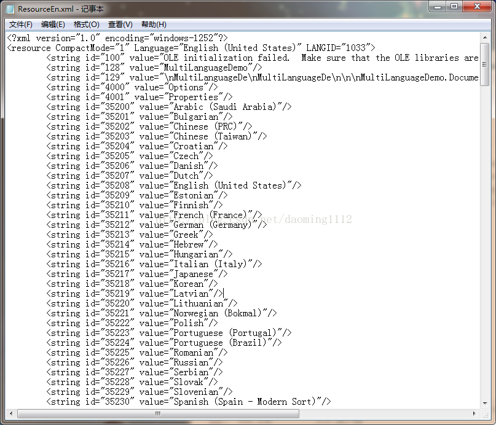Click the "Arabic (Saudi Arabia)" line
The height and width of the screenshot is (425, 496).
[x=169, y=107]
